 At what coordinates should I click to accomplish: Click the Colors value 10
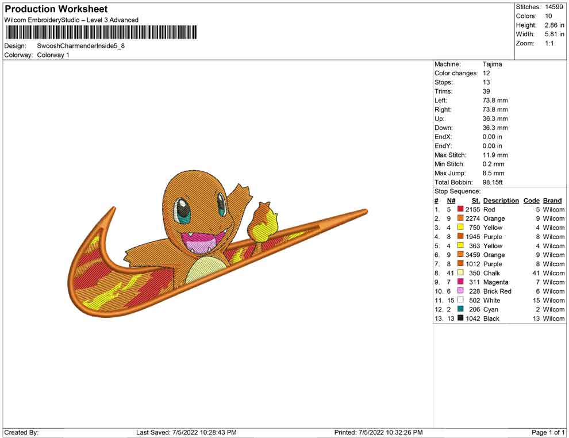tap(548, 16)
